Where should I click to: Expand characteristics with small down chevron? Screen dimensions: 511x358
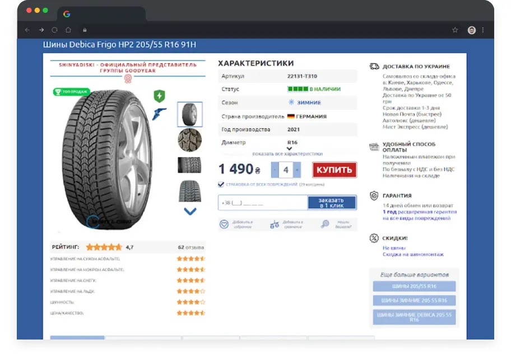[x=289, y=148]
